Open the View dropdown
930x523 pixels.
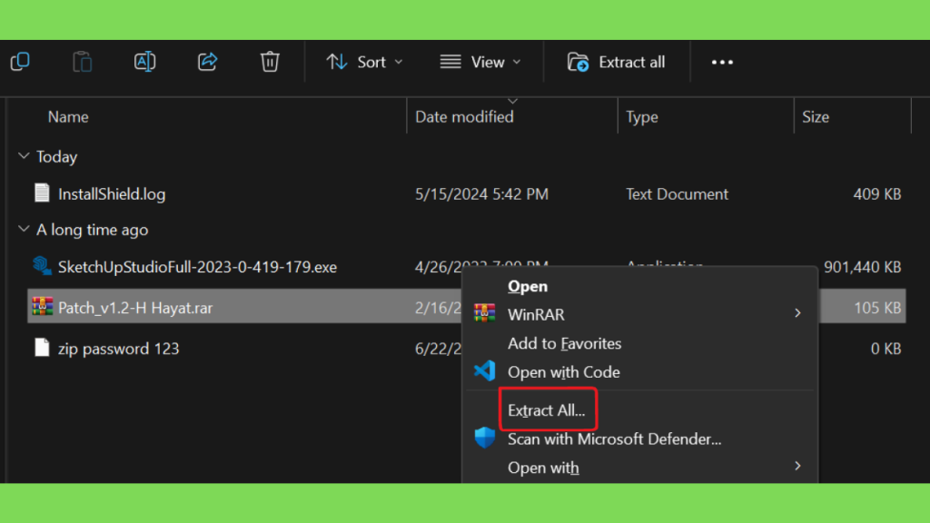(480, 62)
